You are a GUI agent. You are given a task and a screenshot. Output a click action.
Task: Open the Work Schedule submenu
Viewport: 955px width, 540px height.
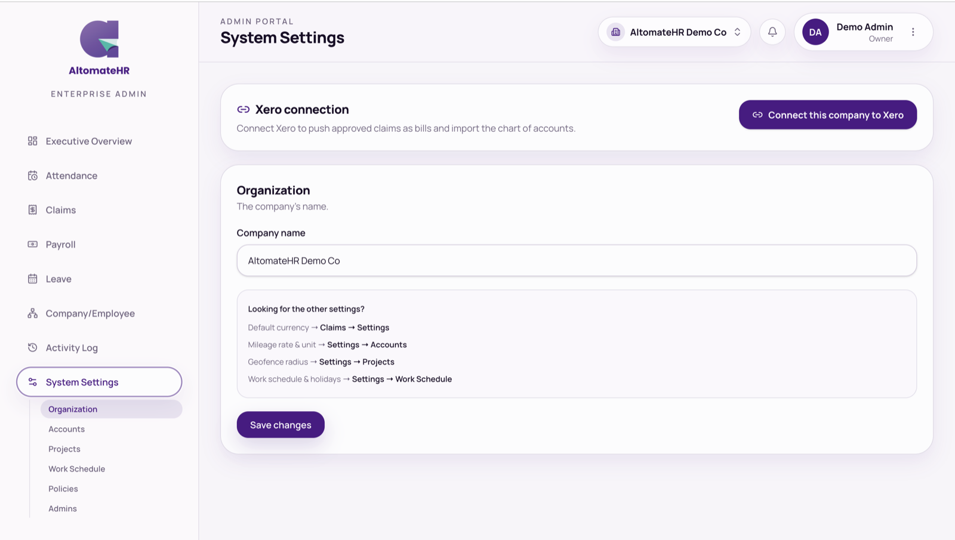(111, 469)
